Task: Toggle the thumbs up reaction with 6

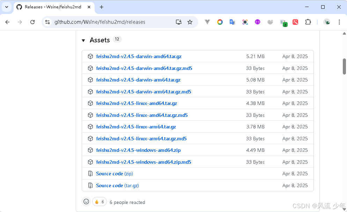Action: [x=99, y=202]
